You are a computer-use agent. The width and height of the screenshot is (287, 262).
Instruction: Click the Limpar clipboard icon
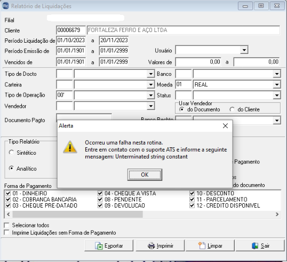(x=202, y=245)
